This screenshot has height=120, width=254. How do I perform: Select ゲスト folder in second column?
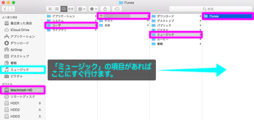tap(124, 21)
